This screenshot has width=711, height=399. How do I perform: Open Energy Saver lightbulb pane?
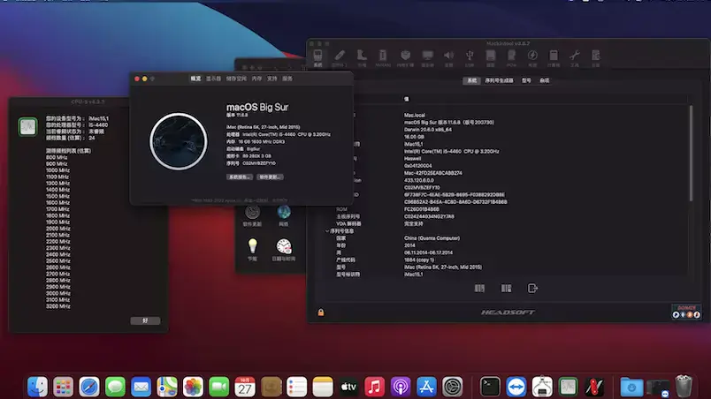pos(253,250)
